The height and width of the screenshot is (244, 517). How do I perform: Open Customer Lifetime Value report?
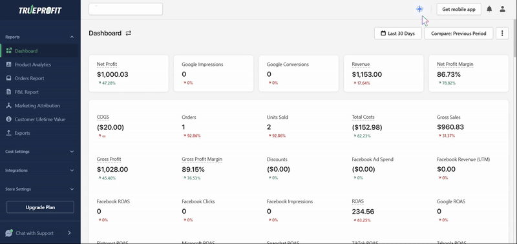point(39,119)
